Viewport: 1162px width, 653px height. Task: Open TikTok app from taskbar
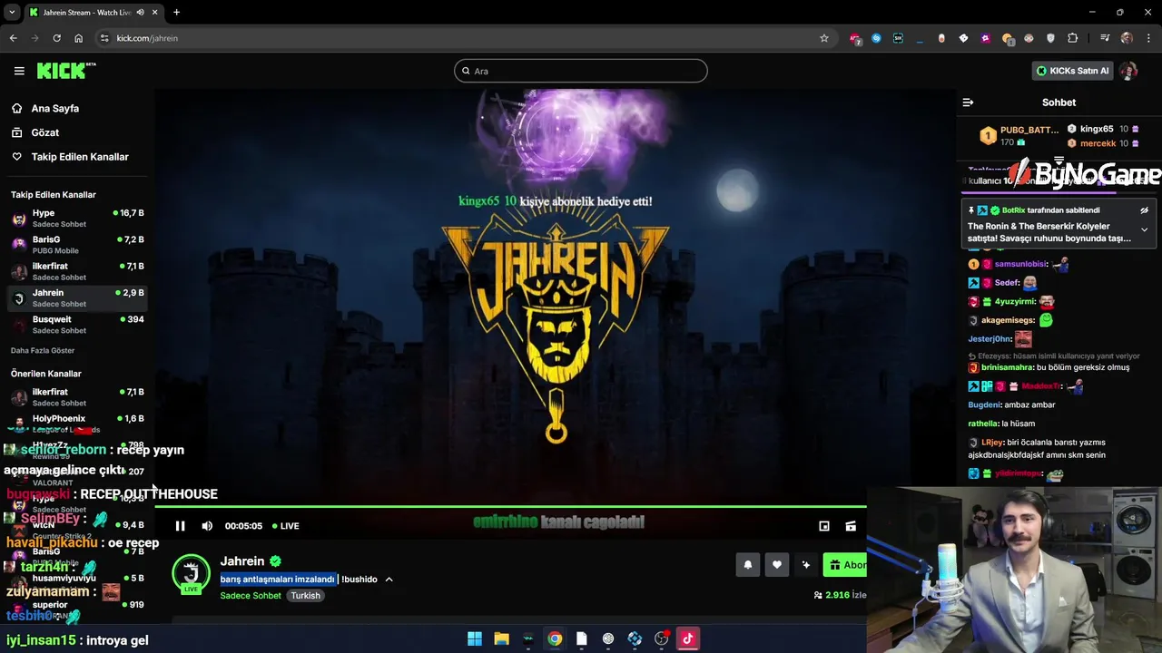click(x=687, y=638)
